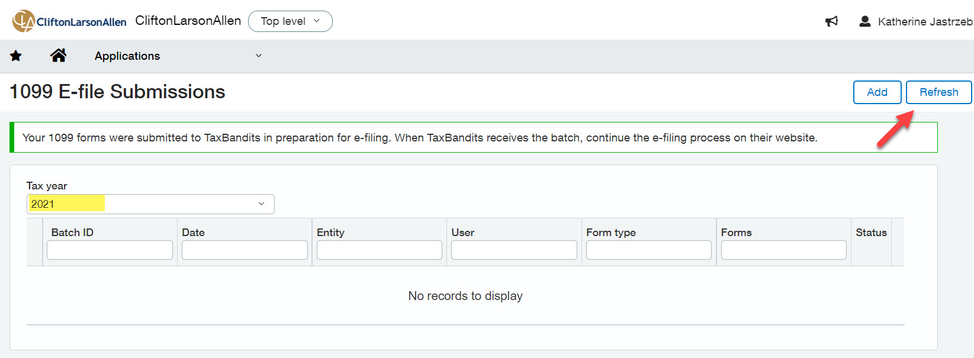Screen dimensions: 974x358
Task: Click the CliftonLarsonAllen logo
Action: coord(69,21)
